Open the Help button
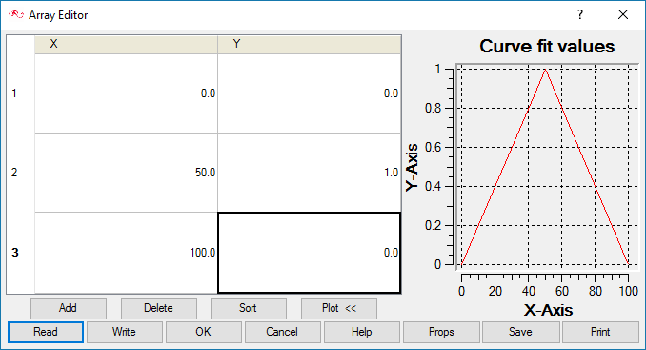The height and width of the screenshot is (350, 646). tap(362, 332)
